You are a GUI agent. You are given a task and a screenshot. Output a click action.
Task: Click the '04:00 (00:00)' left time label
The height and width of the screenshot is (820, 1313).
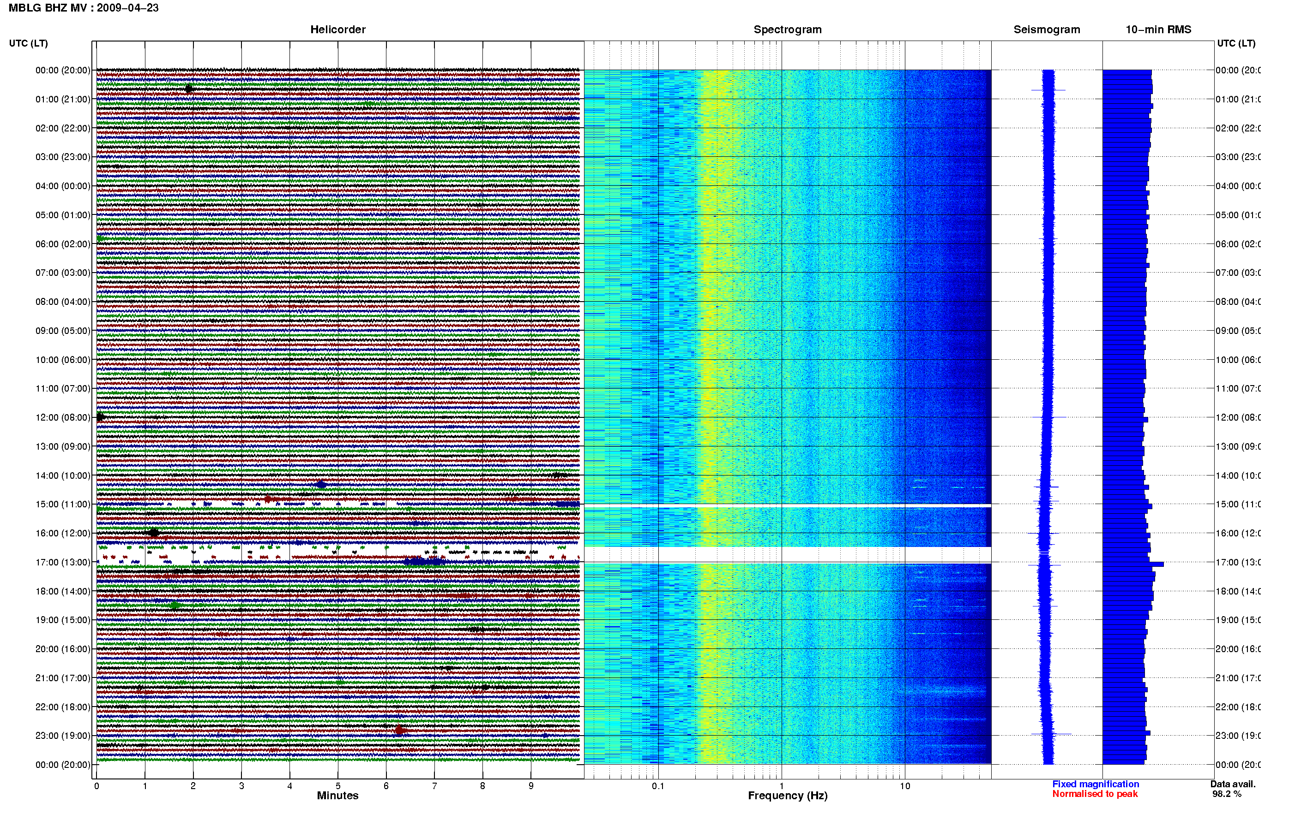click(63, 186)
